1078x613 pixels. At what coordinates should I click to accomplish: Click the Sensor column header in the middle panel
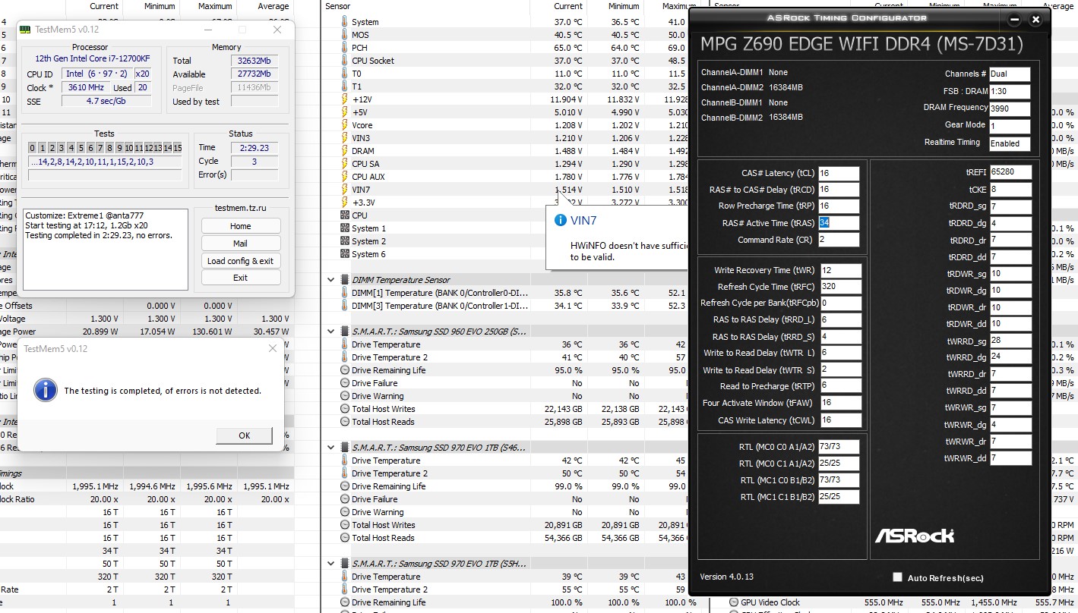[x=338, y=6]
